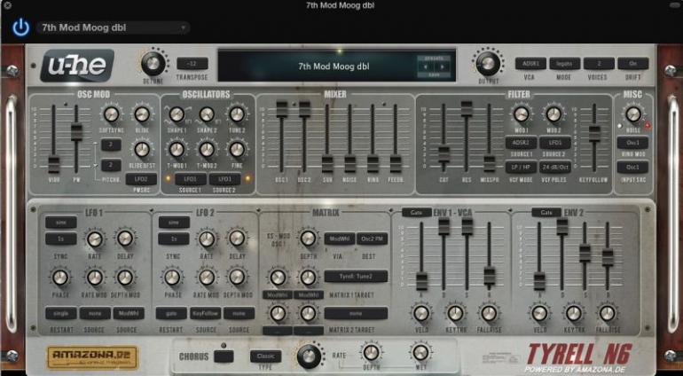Toggle the plugin power bypass button
683x376 pixels.
click(20, 27)
